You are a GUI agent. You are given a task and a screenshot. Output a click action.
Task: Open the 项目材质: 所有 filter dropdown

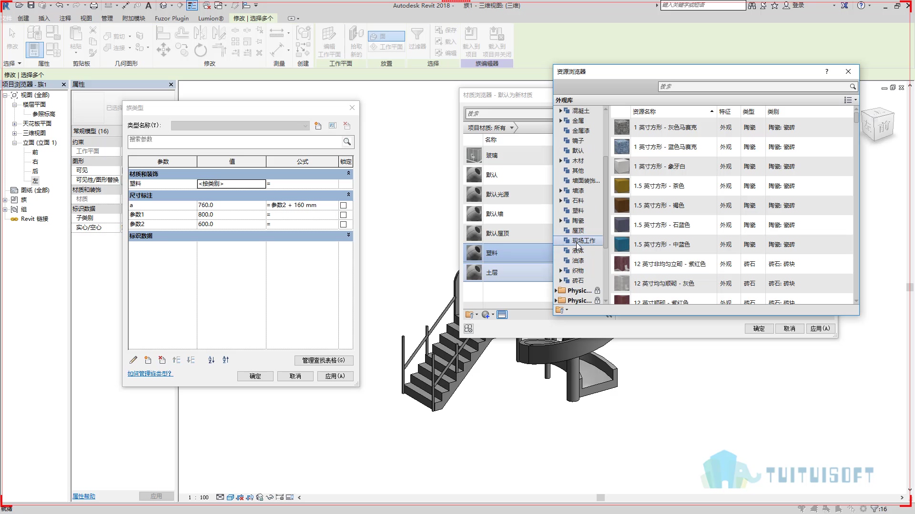(491, 128)
